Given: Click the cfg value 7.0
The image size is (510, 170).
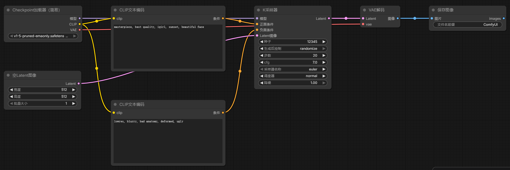Looking at the screenshot, I should 315,62.
